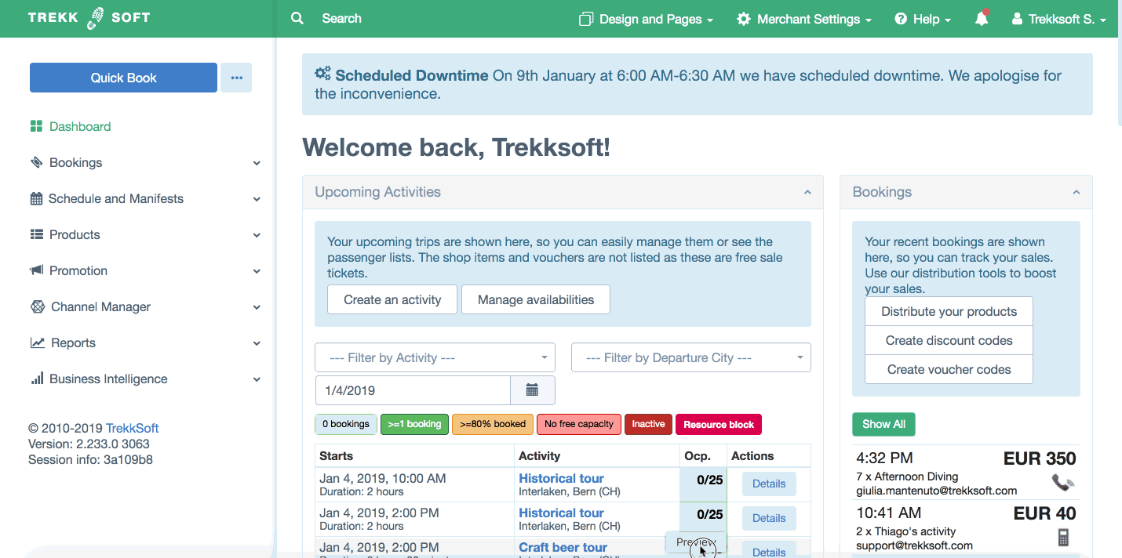
Task: Open the Quick Book more options button
Action: click(236, 78)
